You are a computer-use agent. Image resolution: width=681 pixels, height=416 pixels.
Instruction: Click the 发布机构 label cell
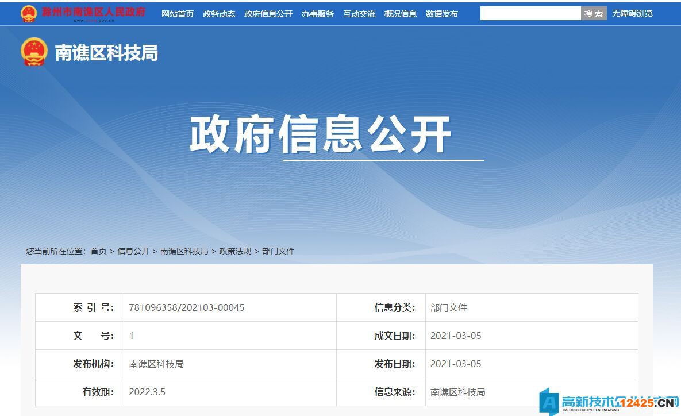click(80, 364)
